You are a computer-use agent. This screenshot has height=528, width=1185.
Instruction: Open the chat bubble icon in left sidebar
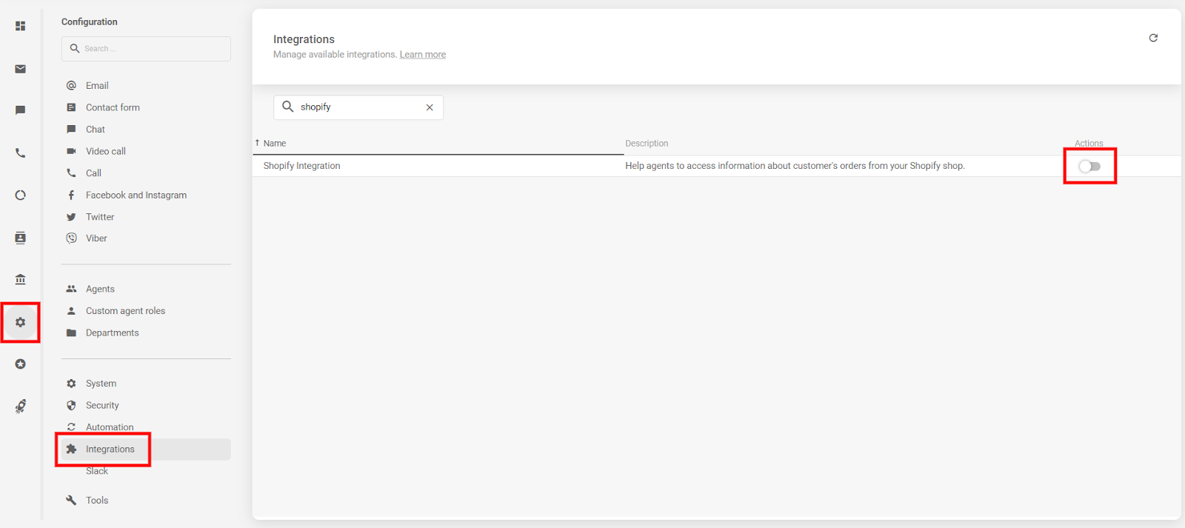21,110
